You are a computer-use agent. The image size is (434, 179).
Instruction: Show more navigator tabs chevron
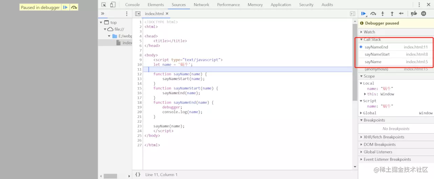pyautogui.click(x=103, y=14)
